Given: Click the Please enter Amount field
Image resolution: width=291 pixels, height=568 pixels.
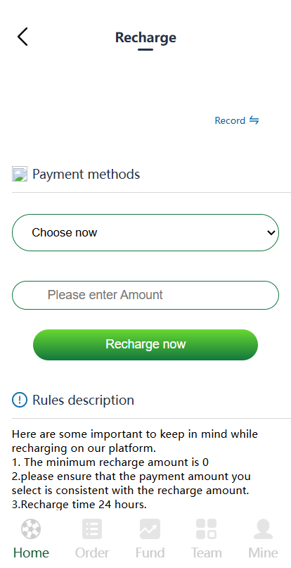Looking at the screenshot, I should 145,295.
